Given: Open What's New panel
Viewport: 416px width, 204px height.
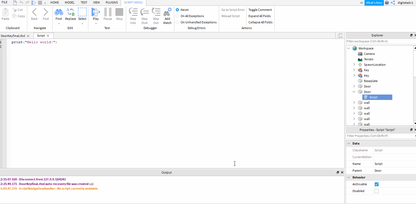Looking at the screenshot, I should point(374,3).
